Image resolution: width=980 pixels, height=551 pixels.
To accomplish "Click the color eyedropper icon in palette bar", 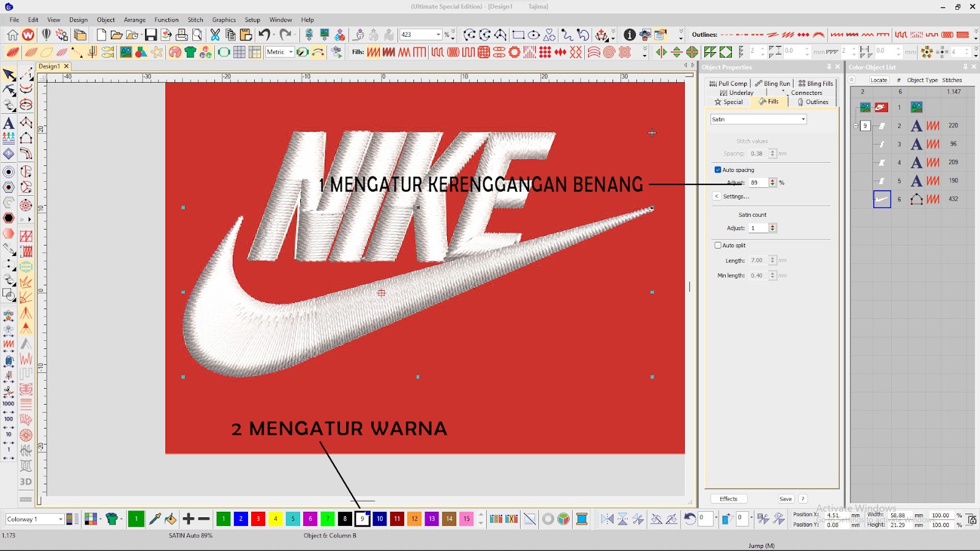I will (155, 519).
